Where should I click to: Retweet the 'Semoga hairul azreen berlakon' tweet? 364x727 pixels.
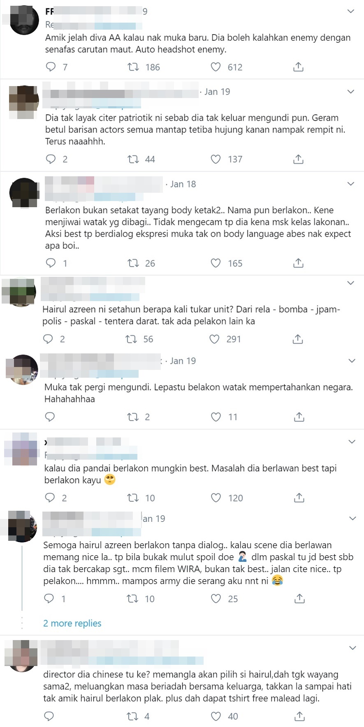(132, 598)
